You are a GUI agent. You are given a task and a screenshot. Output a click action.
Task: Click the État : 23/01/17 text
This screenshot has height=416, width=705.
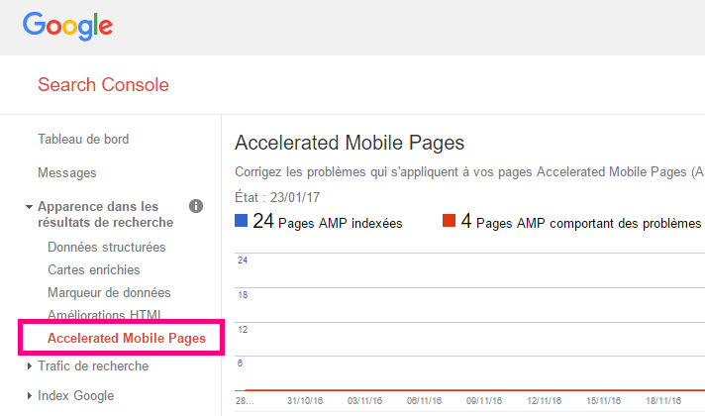(x=277, y=197)
